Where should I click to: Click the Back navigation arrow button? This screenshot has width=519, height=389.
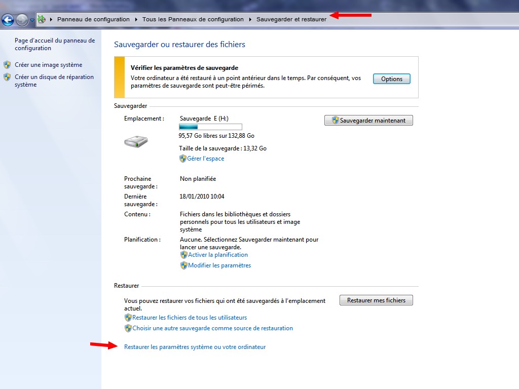pos(8,20)
